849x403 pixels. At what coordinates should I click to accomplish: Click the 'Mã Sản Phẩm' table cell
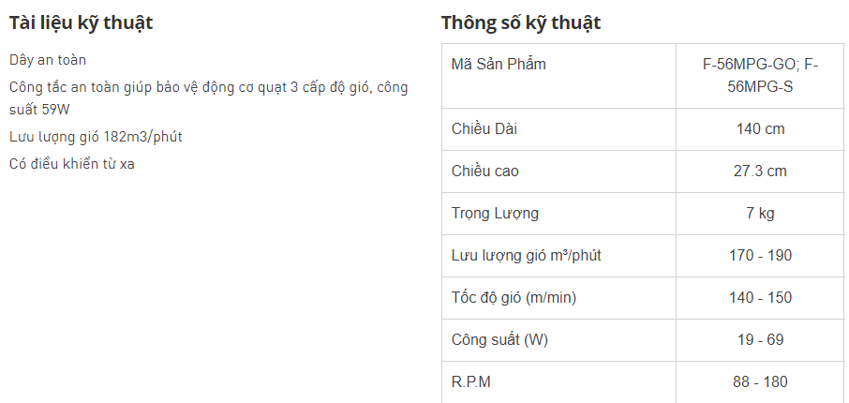(x=559, y=76)
